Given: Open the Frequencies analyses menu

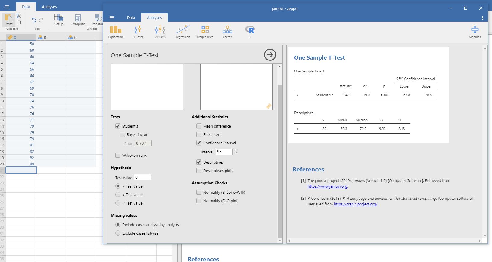Looking at the screenshot, I should (205, 32).
